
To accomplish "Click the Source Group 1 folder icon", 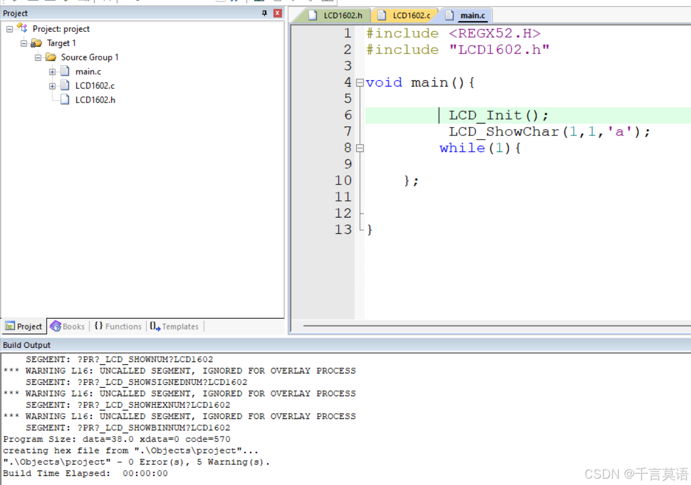I will (x=50, y=57).
